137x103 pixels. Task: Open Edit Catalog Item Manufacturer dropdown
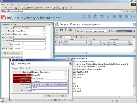(x=66, y=78)
